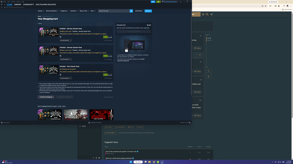Click the store search magnifier button
The height and width of the screenshot is (164, 293).
[x=131, y=11]
